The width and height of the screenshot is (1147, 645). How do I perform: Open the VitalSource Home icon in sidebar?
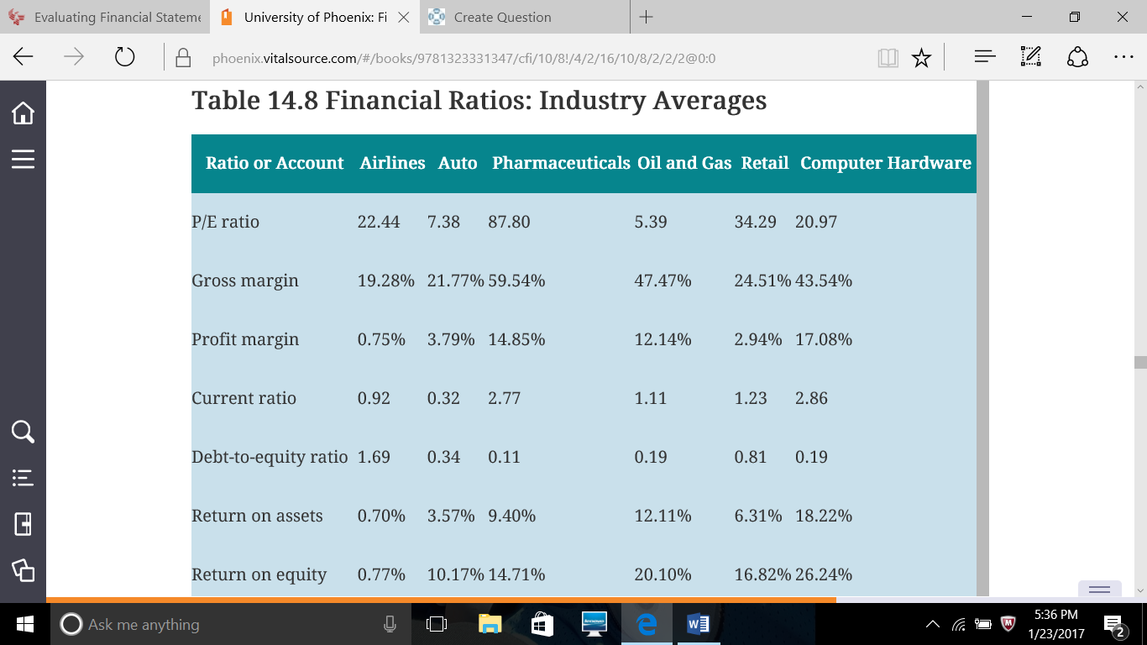pos(23,113)
